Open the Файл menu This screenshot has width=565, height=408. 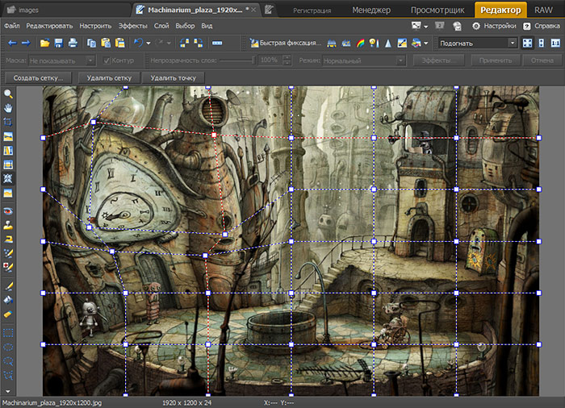pos(12,26)
